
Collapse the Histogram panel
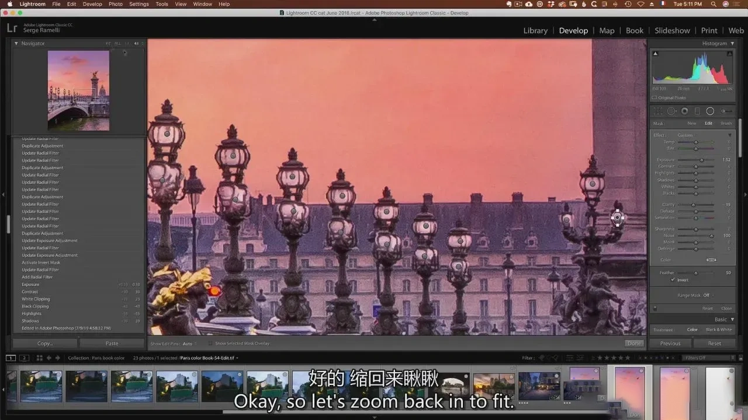tap(732, 43)
